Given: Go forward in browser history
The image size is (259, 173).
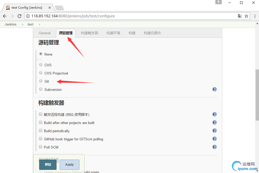Looking at the screenshot, I should tap(12, 16).
